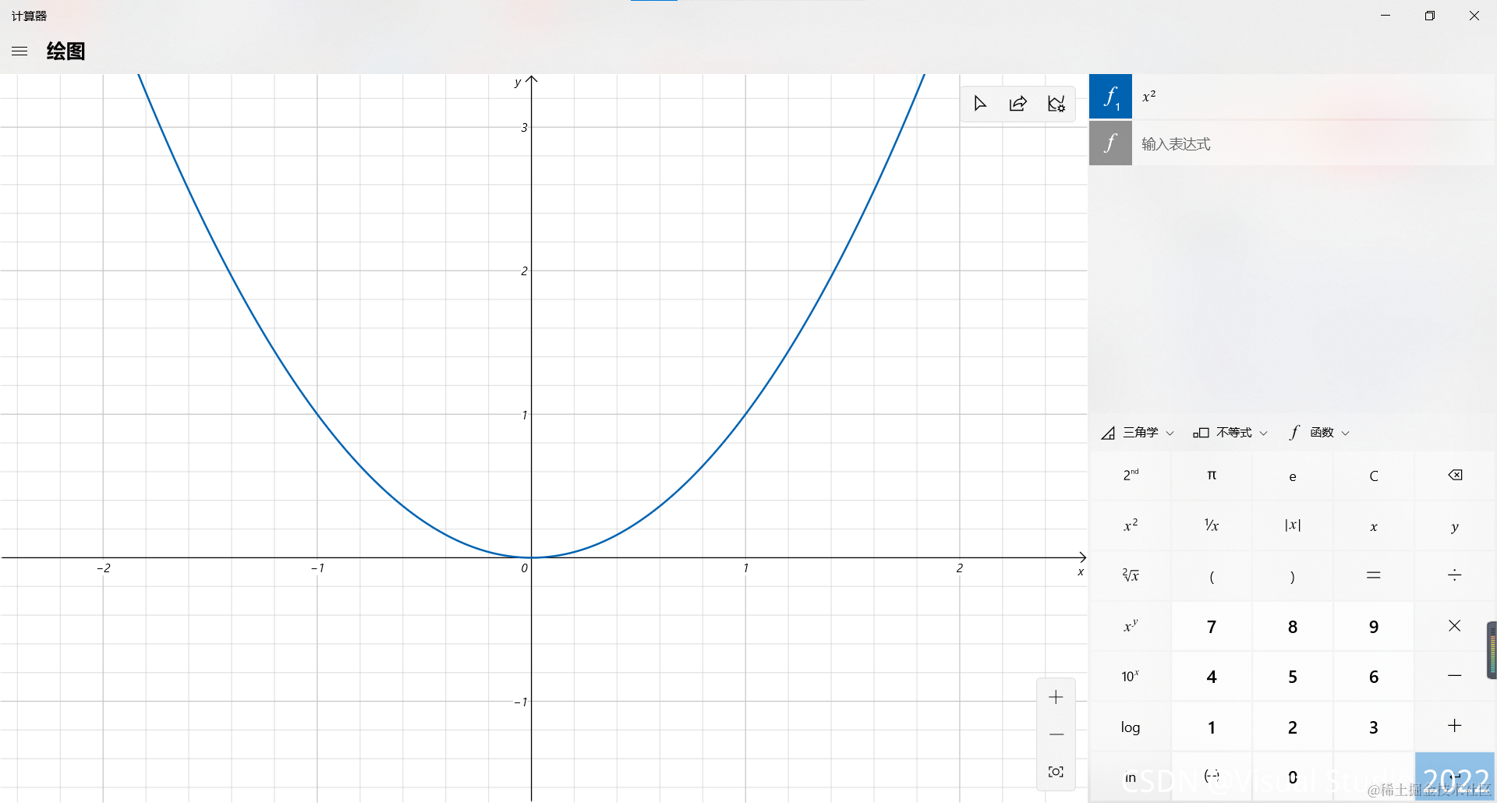Click digit 4 on keypad
The height and width of the screenshot is (803, 1497).
(1212, 676)
